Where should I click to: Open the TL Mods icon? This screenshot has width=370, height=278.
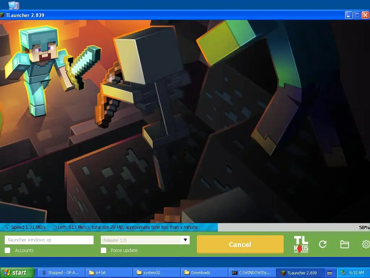coord(301,244)
